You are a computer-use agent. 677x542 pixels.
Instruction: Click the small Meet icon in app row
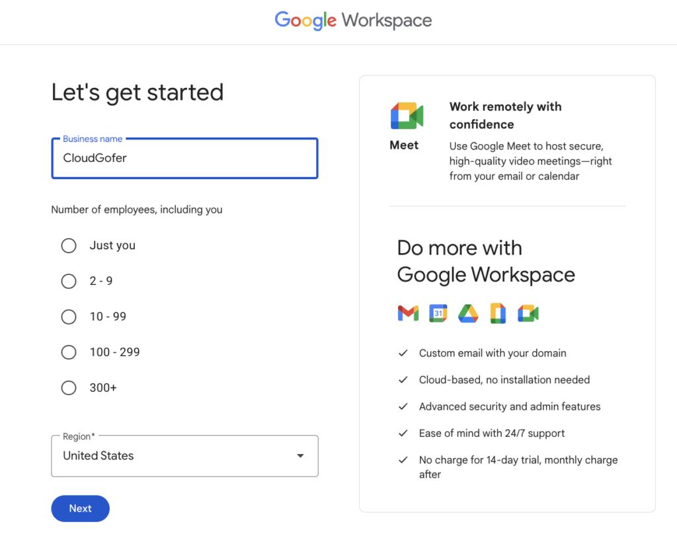point(528,313)
